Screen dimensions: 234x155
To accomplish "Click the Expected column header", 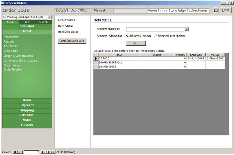I will pos(196,55).
